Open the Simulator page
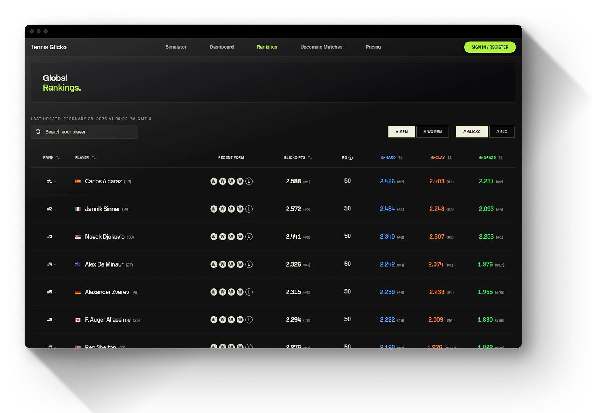The image size is (592, 413). coord(176,47)
